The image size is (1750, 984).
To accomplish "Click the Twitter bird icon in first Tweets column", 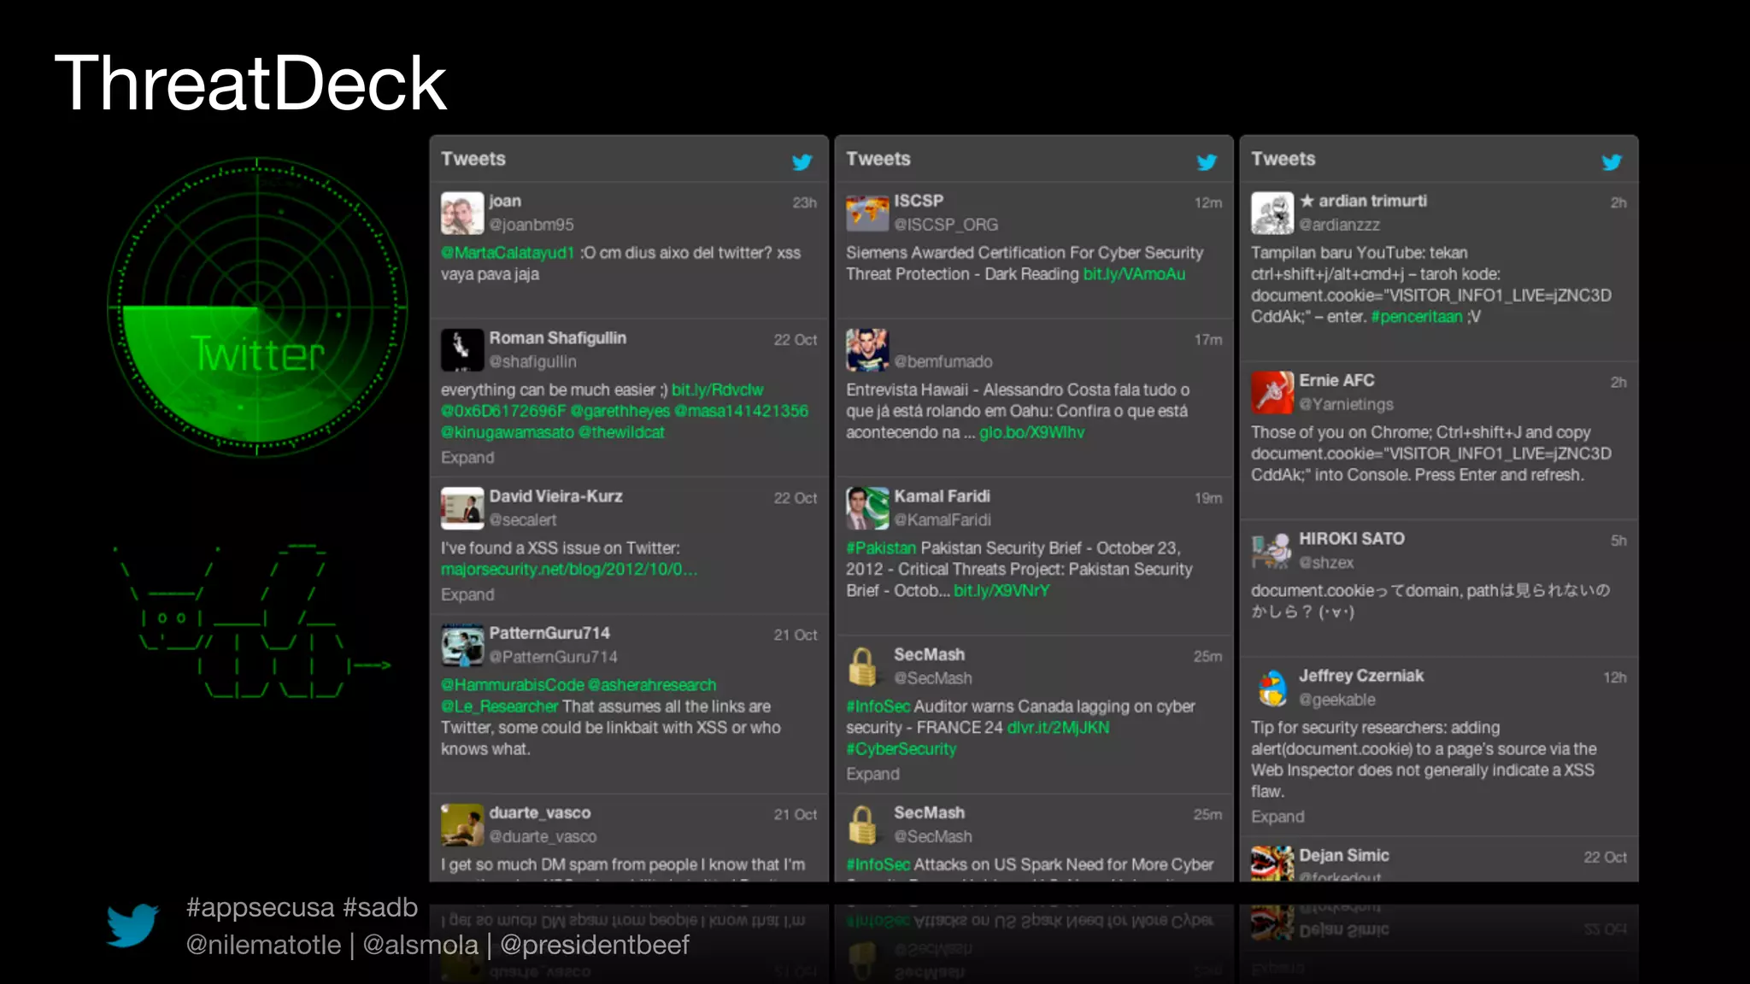I will tap(802, 161).
